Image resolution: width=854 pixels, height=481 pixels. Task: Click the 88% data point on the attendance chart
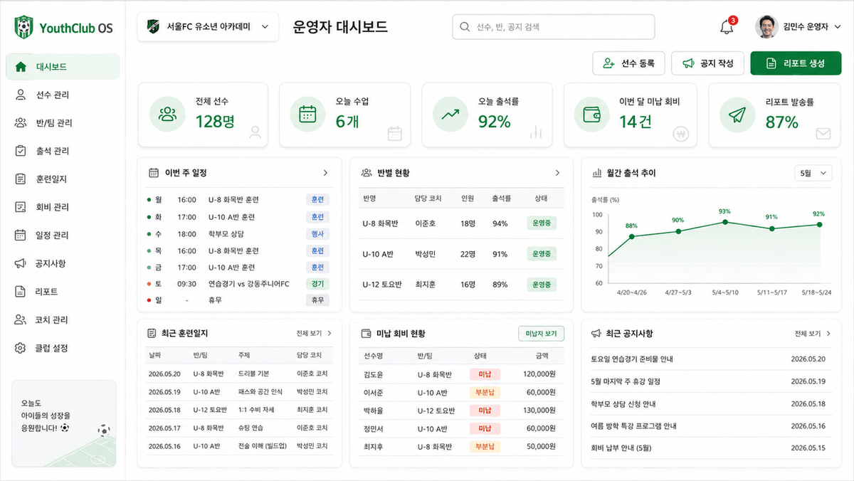pyautogui.click(x=631, y=236)
